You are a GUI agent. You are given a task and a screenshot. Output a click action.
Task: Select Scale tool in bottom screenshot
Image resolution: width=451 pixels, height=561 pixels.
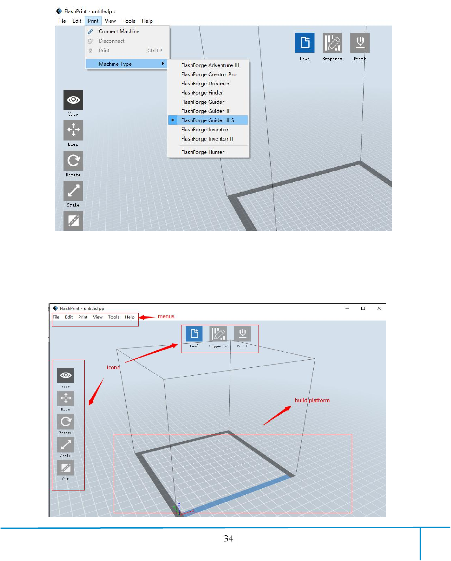coord(66,445)
